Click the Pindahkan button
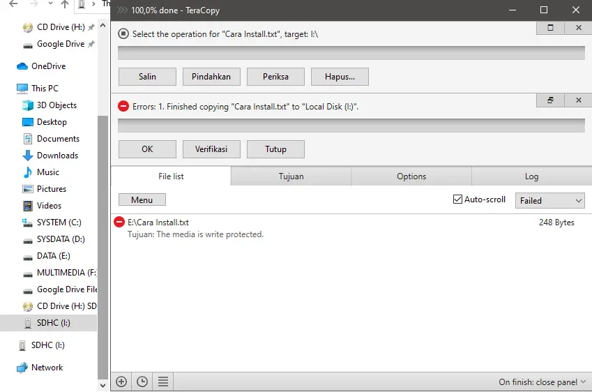Screen dimensions: 592x392 [x=211, y=77]
